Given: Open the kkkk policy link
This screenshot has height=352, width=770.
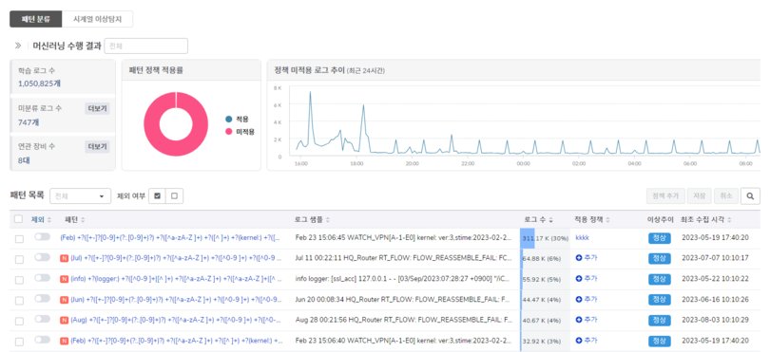Looking at the screenshot, I should pos(582,237).
